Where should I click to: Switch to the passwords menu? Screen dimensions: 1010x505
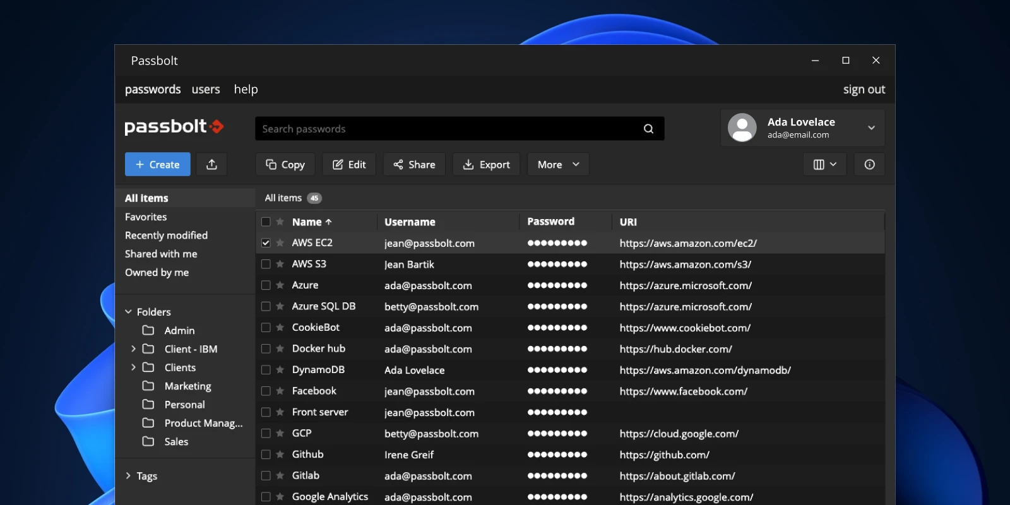153,89
